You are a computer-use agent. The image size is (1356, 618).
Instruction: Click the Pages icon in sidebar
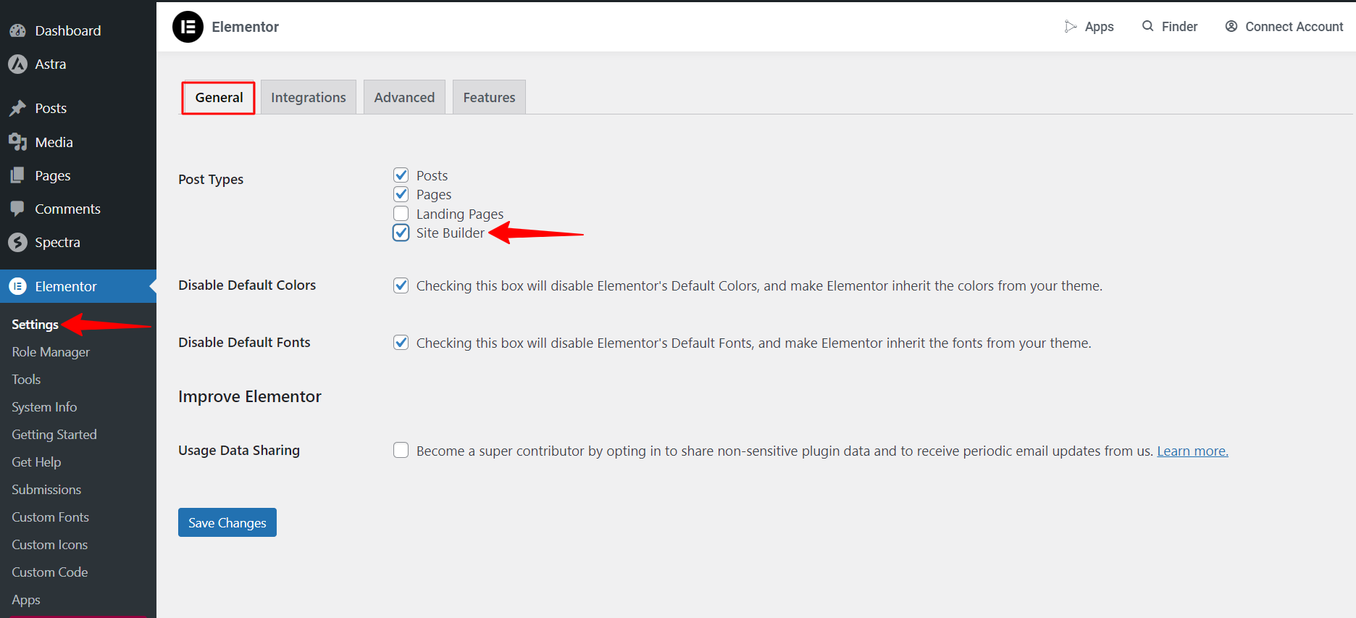(x=17, y=175)
